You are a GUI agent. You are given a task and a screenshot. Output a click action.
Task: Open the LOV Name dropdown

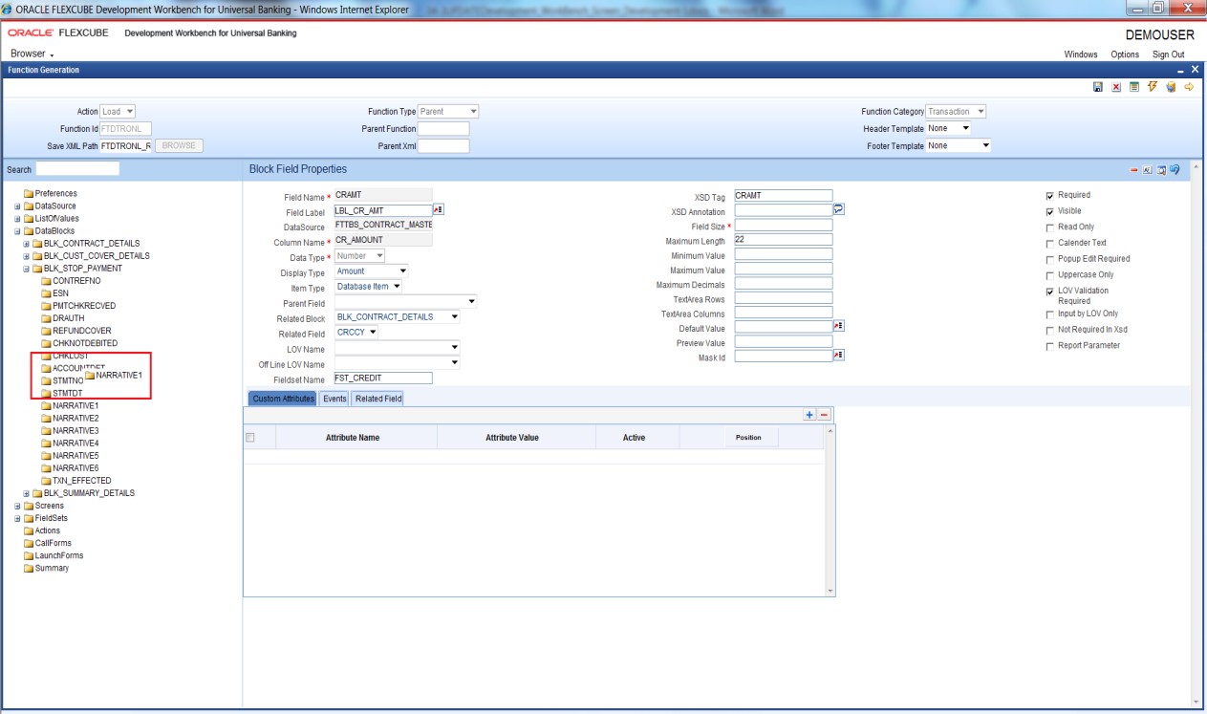coord(398,348)
